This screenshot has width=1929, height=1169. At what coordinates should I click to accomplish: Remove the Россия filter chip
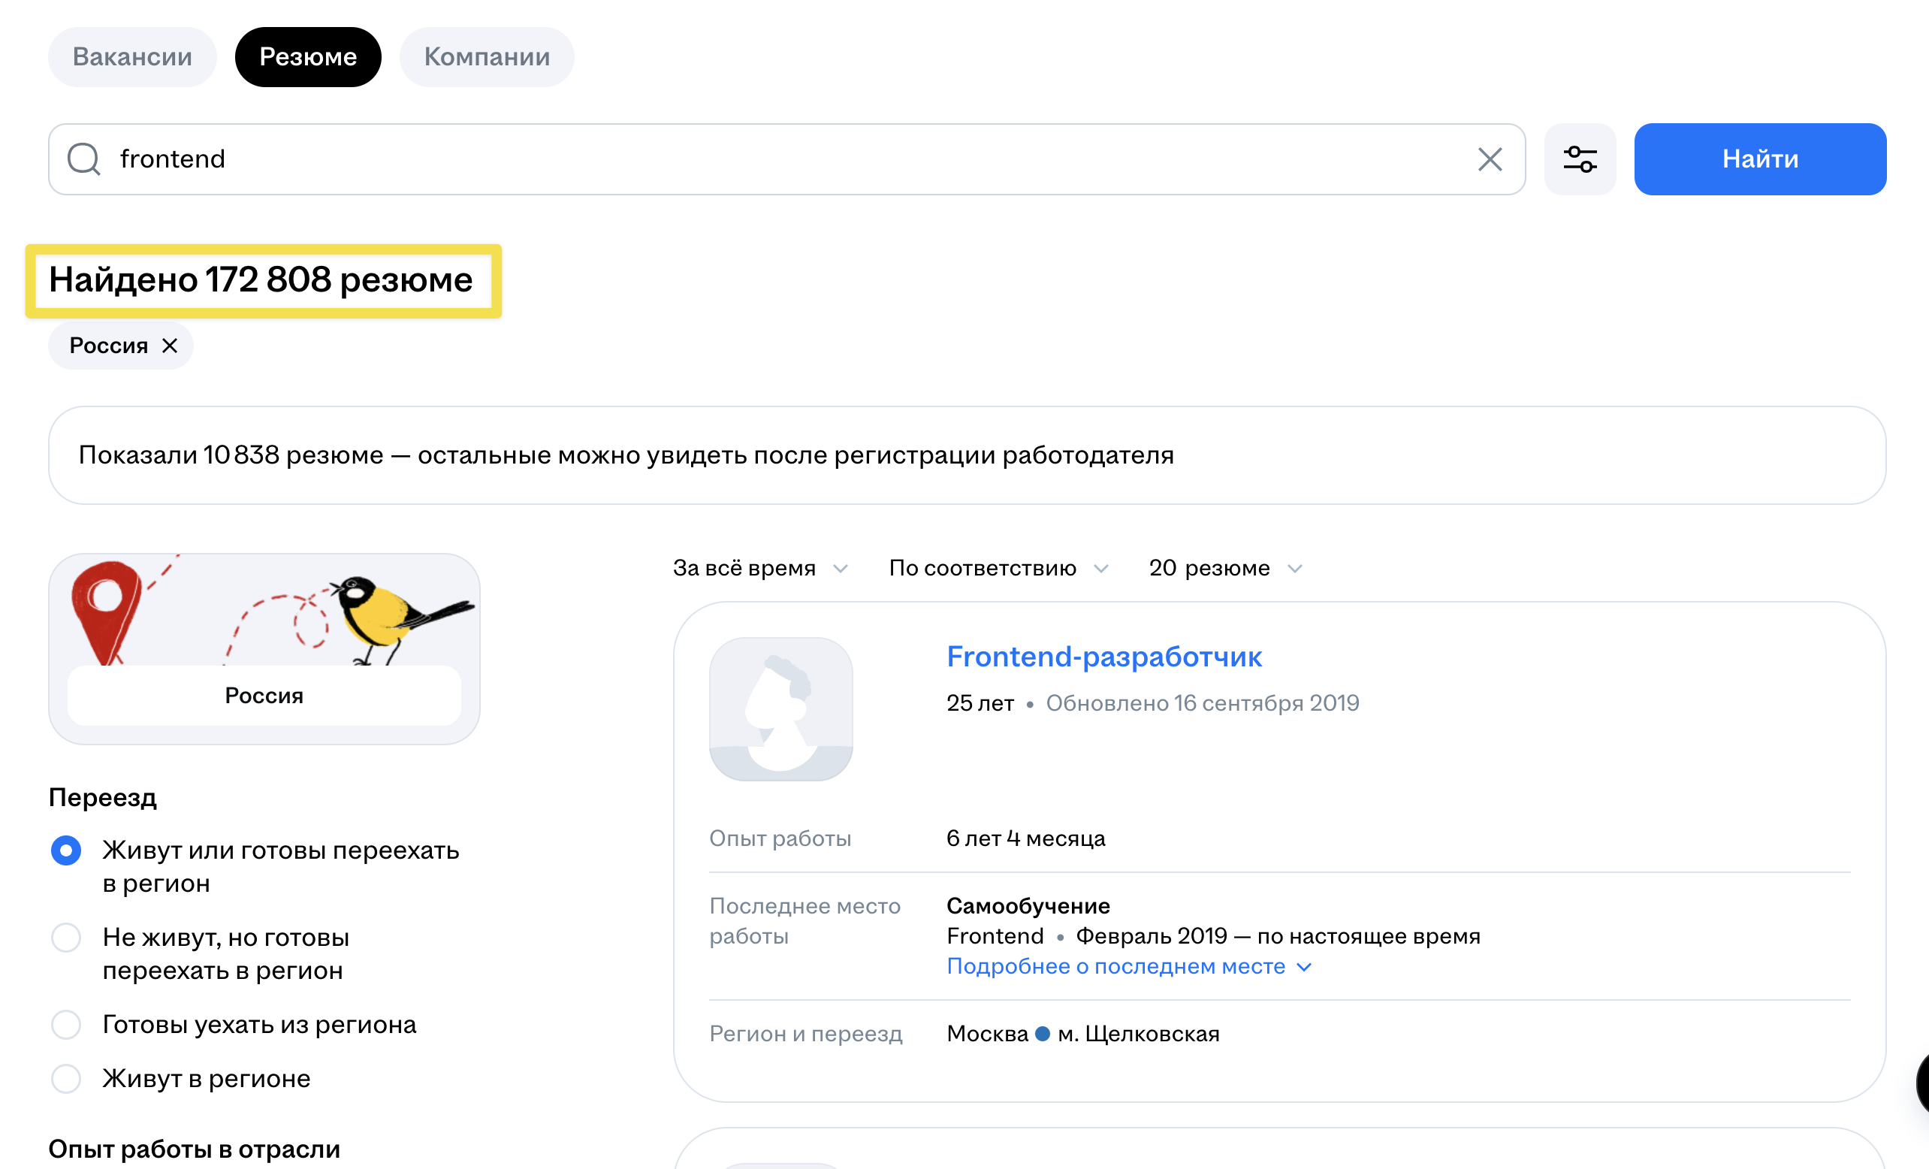[170, 346]
